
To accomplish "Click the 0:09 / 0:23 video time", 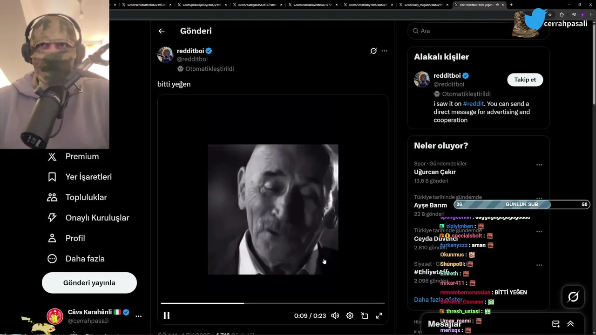I will click(x=310, y=315).
